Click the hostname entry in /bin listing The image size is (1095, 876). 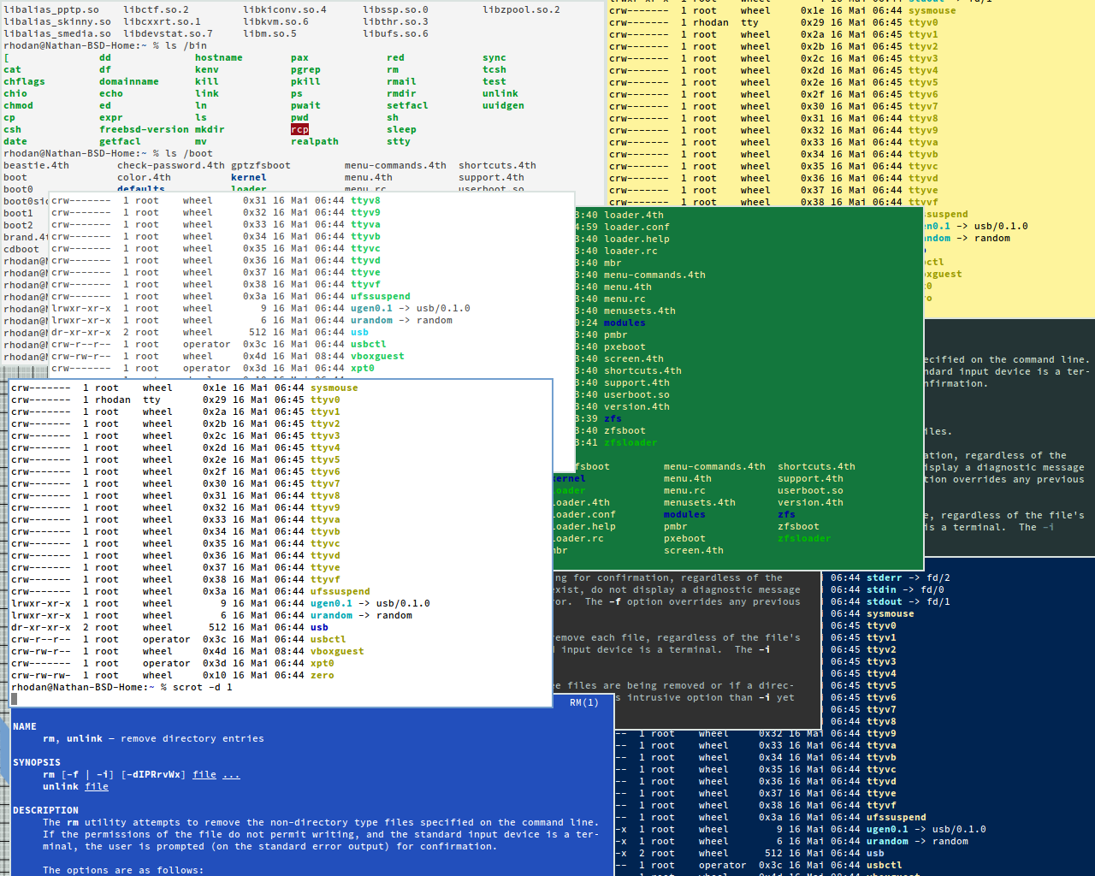coord(218,58)
